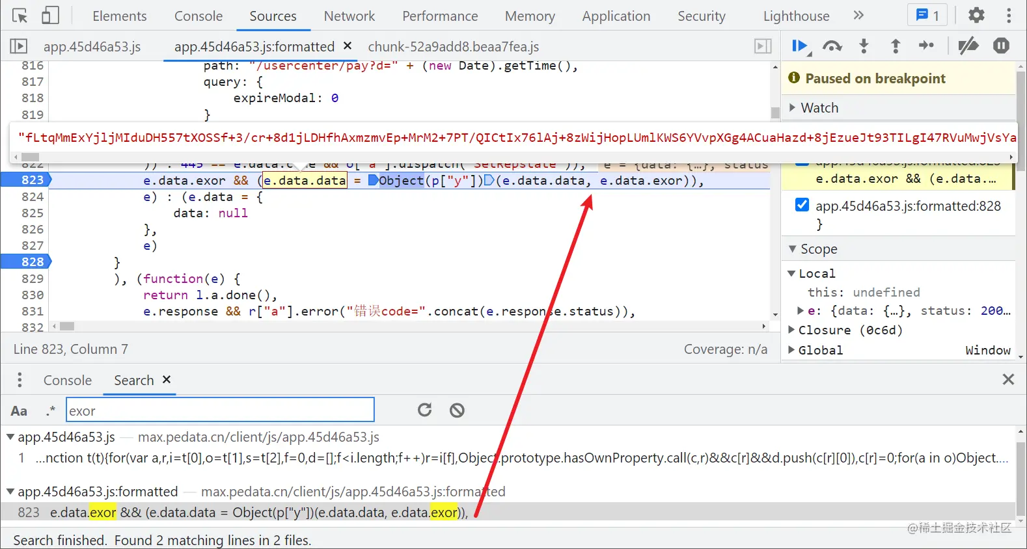
Task: Open the issues counter badge
Action: (927, 16)
